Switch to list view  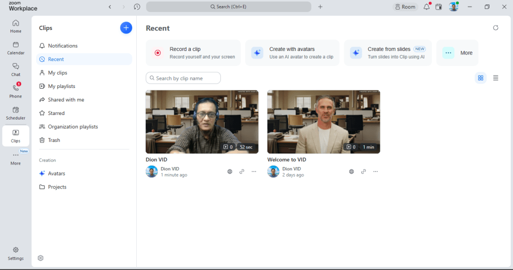495,77
